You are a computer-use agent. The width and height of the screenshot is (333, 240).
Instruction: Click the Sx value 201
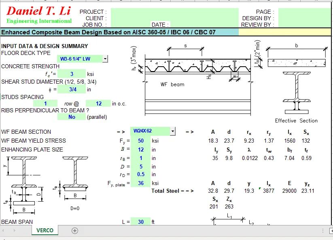[x=214, y=206]
